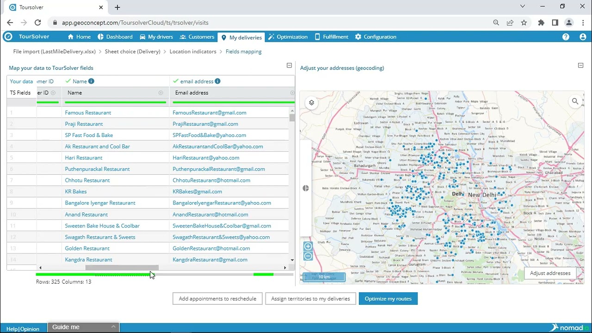Click Assign territories to my deliveries

click(x=311, y=299)
